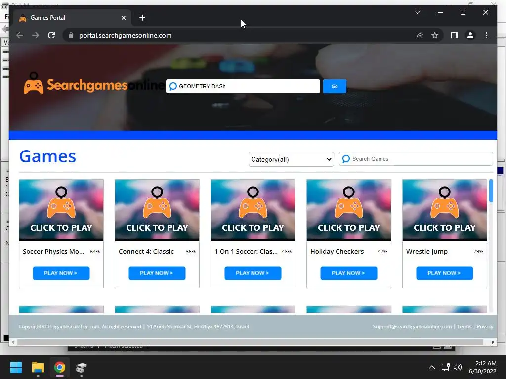Image resolution: width=506 pixels, height=379 pixels.
Task: Bookmark this tab with the star icon
Action: pos(435,35)
